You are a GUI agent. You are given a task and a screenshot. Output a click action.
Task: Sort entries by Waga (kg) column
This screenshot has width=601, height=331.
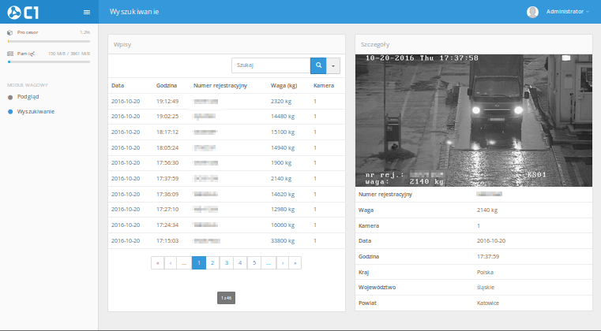click(283, 85)
